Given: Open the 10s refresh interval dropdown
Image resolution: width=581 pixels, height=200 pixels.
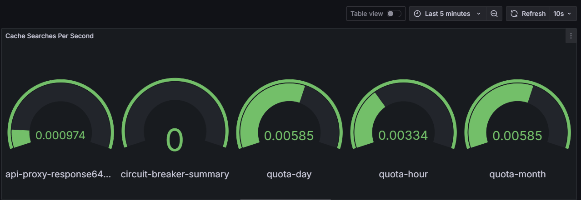Looking at the screenshot, I should 562,14.
